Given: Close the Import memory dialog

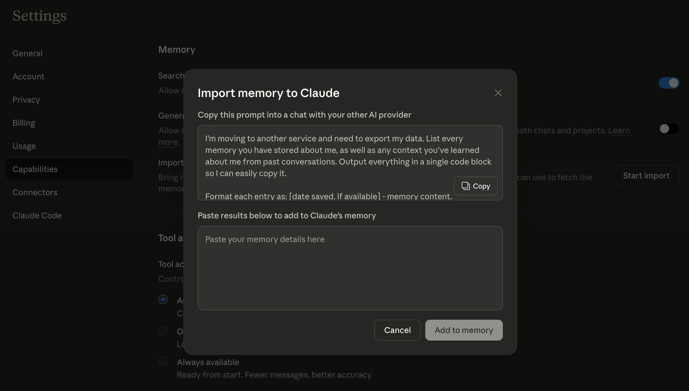Looking at the screenshot, I should tap(498, 93).
